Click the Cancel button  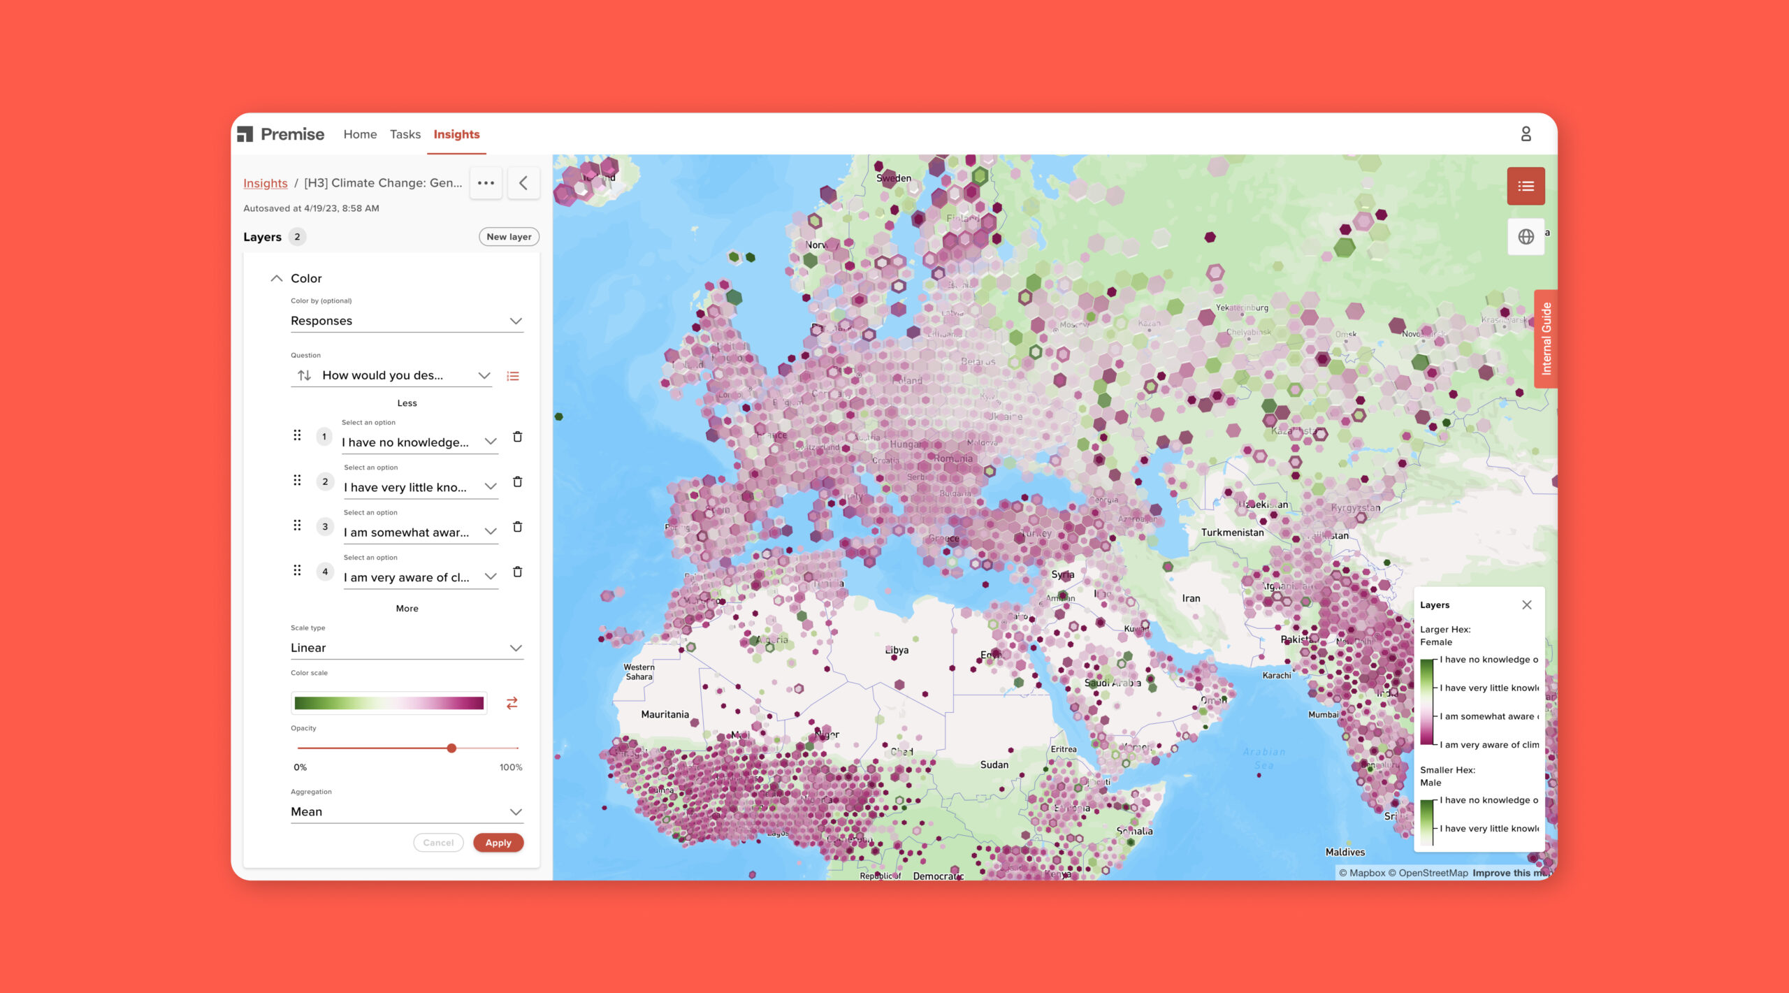pos(438,843)
